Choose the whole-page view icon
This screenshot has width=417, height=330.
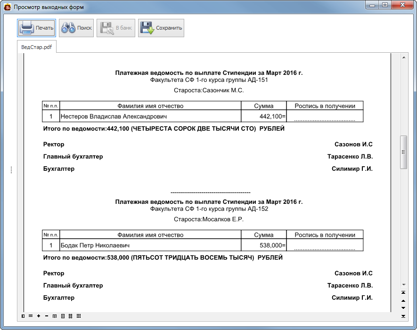63,316
